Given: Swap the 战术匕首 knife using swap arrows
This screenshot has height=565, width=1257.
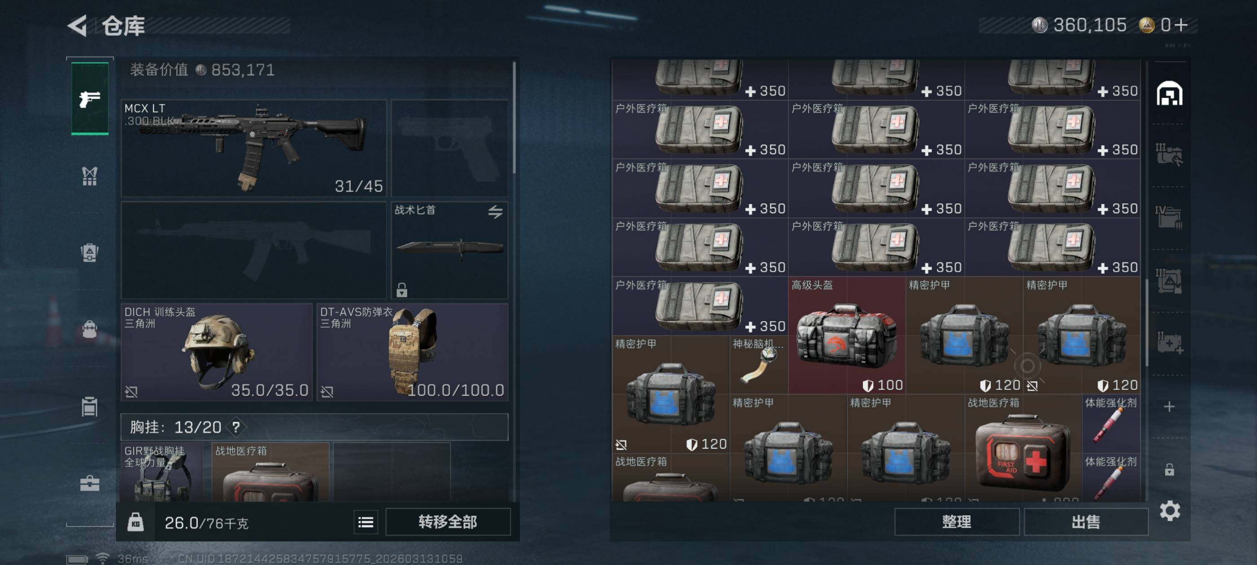Looking at the screenshot, I should (x=495, y=212).
